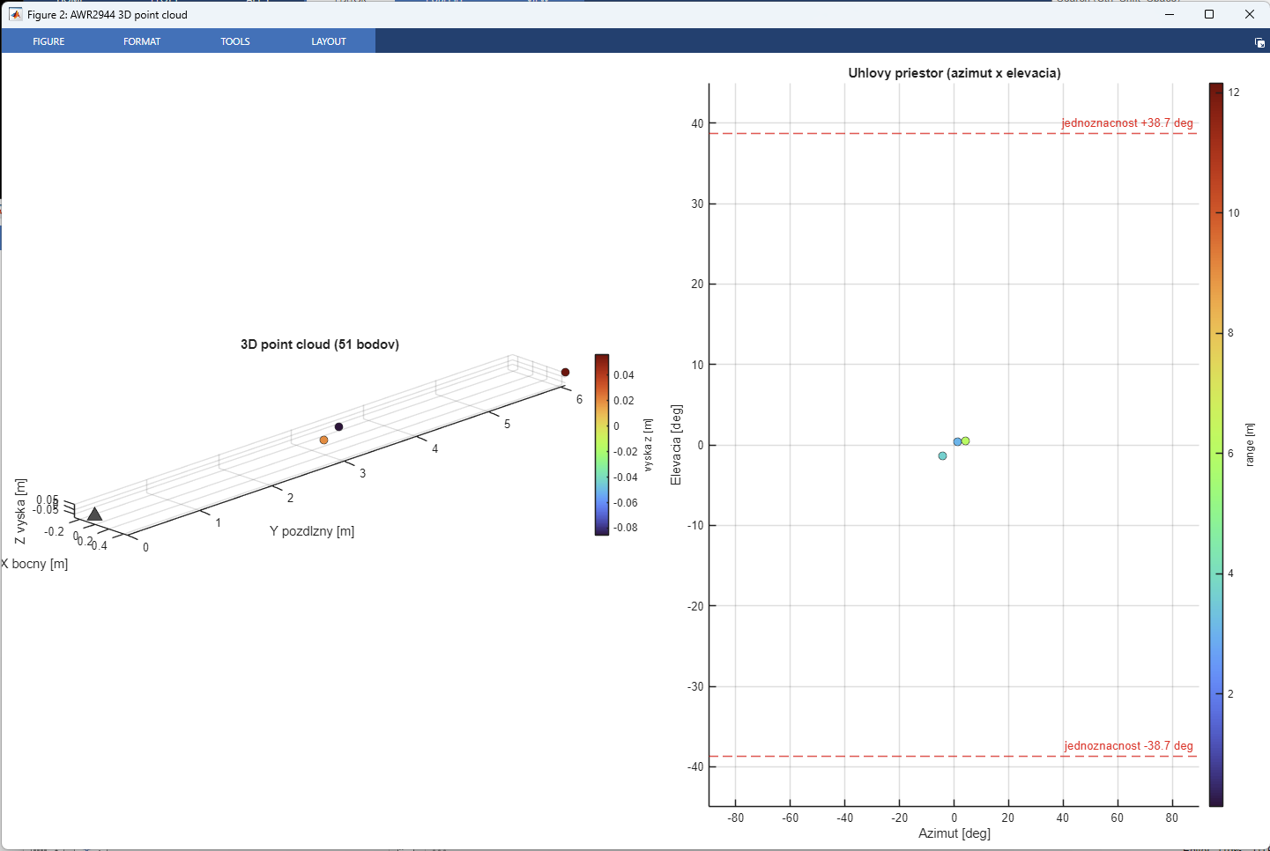The width and height of the screenshot is (1270, 851).
Task: Click the "vyska z [m]" colorbar label
Action: point(648,445)
